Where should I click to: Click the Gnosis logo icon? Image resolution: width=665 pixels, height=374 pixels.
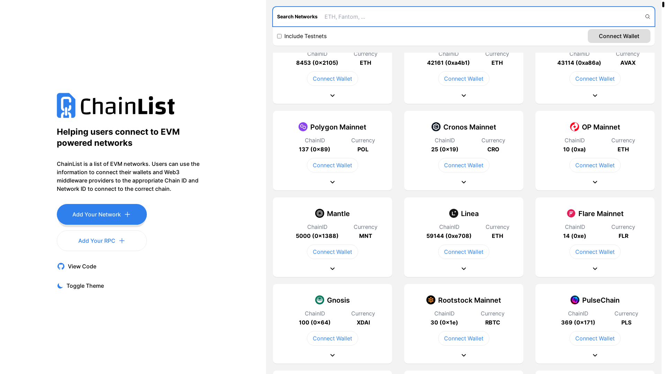pos(320,300)
